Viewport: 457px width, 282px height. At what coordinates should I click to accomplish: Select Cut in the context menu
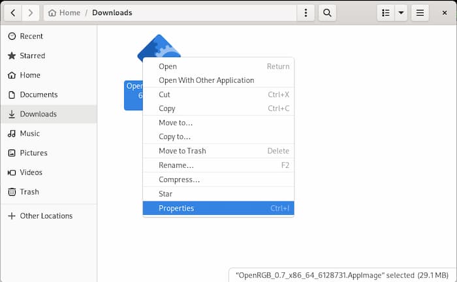(x=218, y=95)
